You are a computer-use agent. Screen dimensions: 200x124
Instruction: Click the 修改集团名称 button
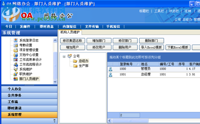(x=73, y=41)
